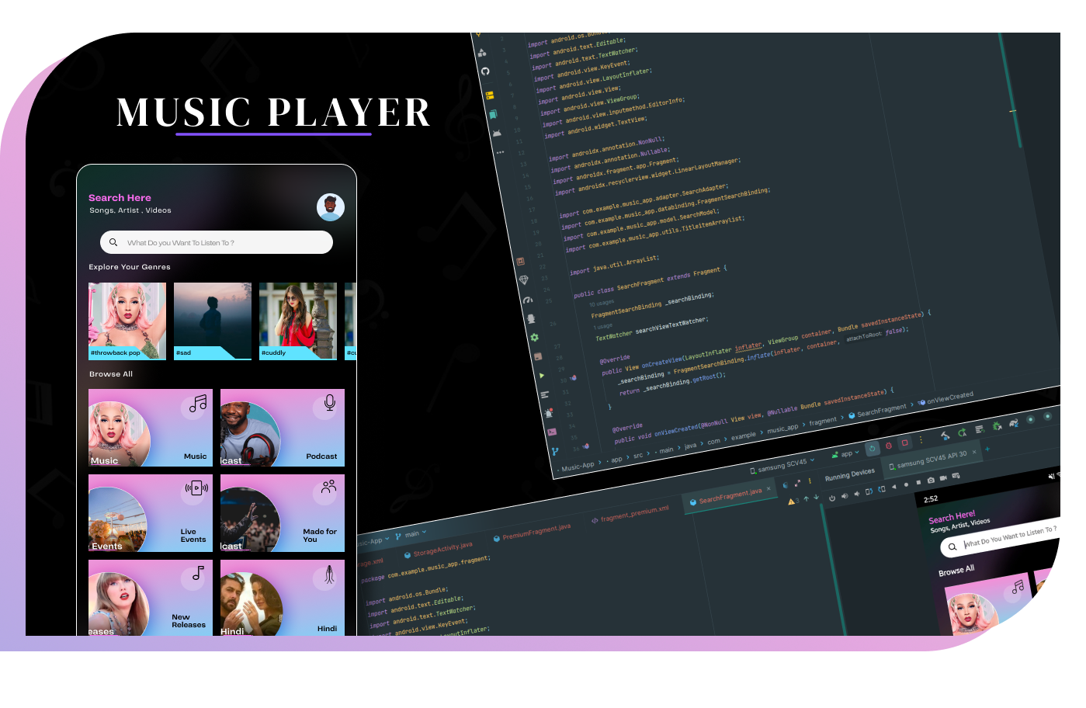Open the Build hammer icon

click(x=945, y=436)
